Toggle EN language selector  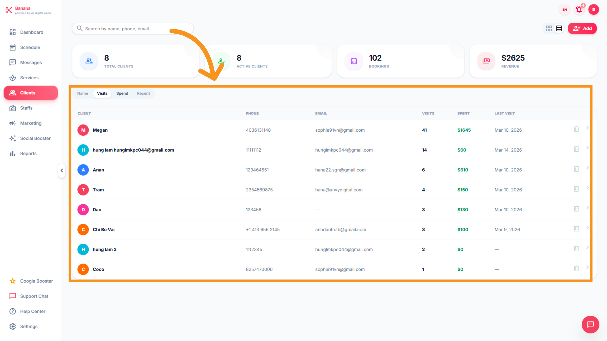[x=565, y=10]
